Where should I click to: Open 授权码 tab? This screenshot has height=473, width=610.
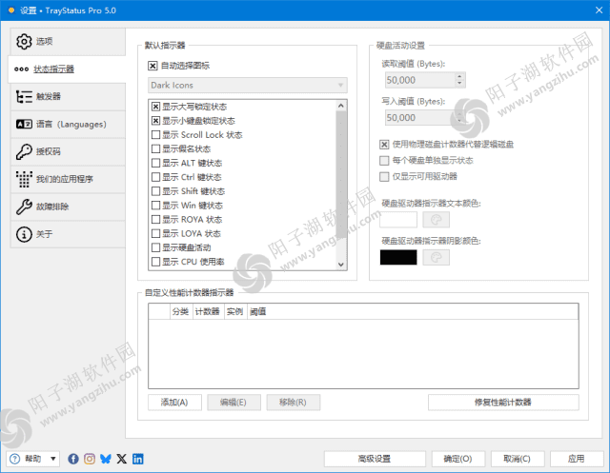tap(68, 151)
